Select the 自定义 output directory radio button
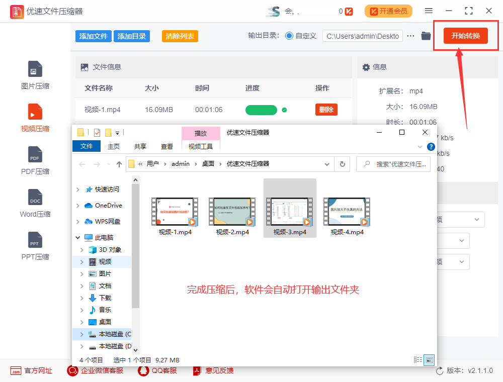 pyautogui.click(x=289, y=36)
